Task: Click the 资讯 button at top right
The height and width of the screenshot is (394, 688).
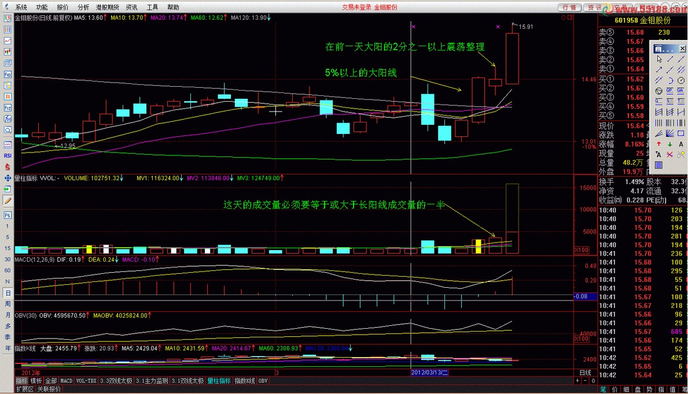Action: click(594, 8)
